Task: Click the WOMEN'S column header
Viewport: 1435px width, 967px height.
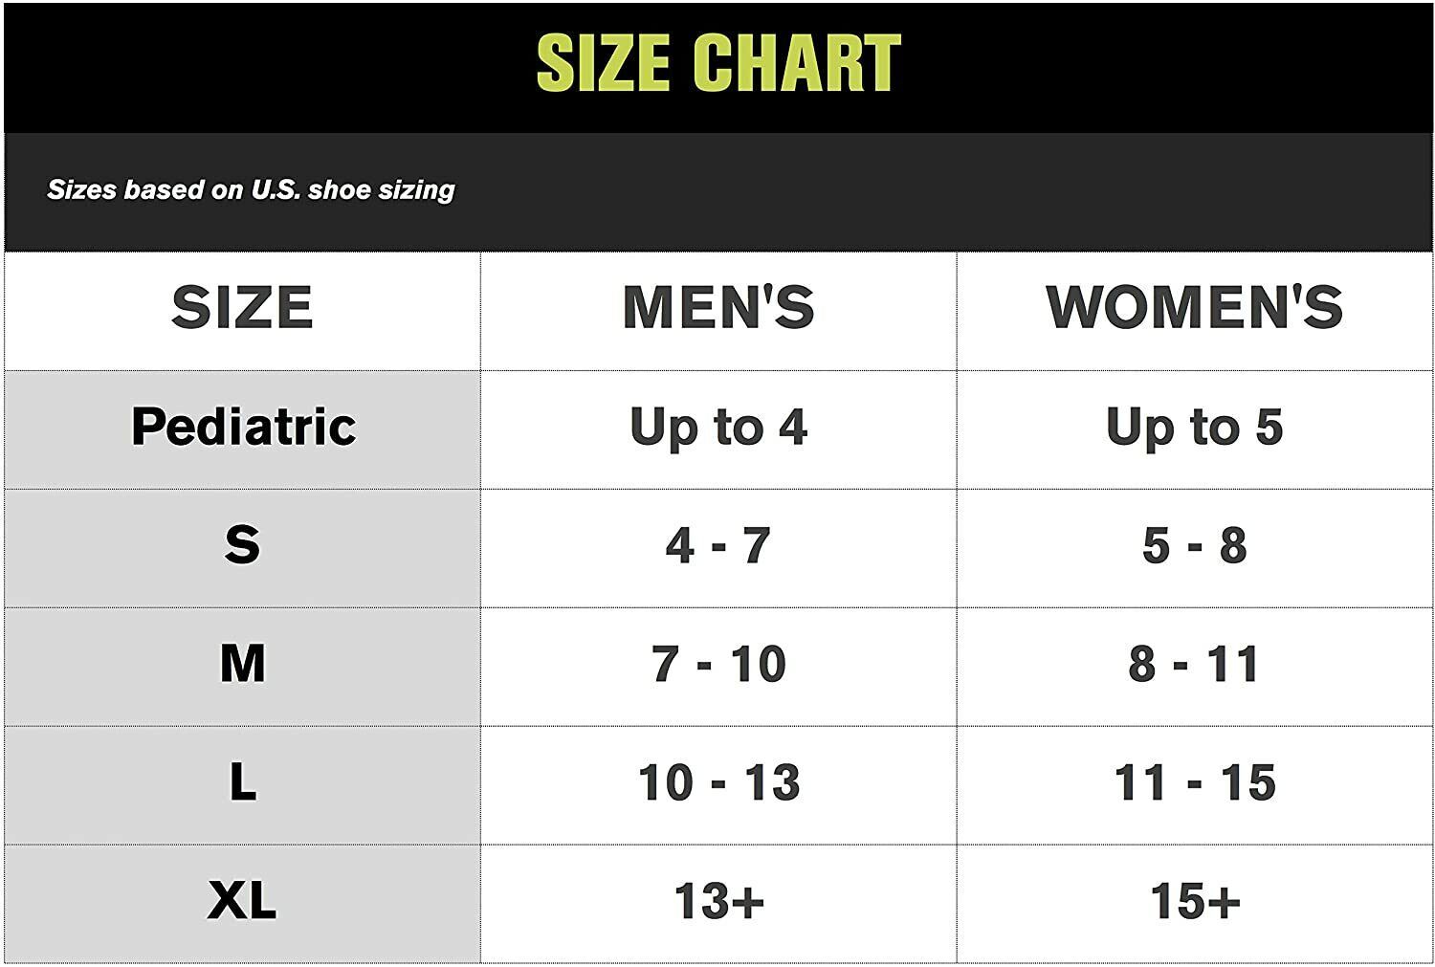Action: coord(1195,308)
